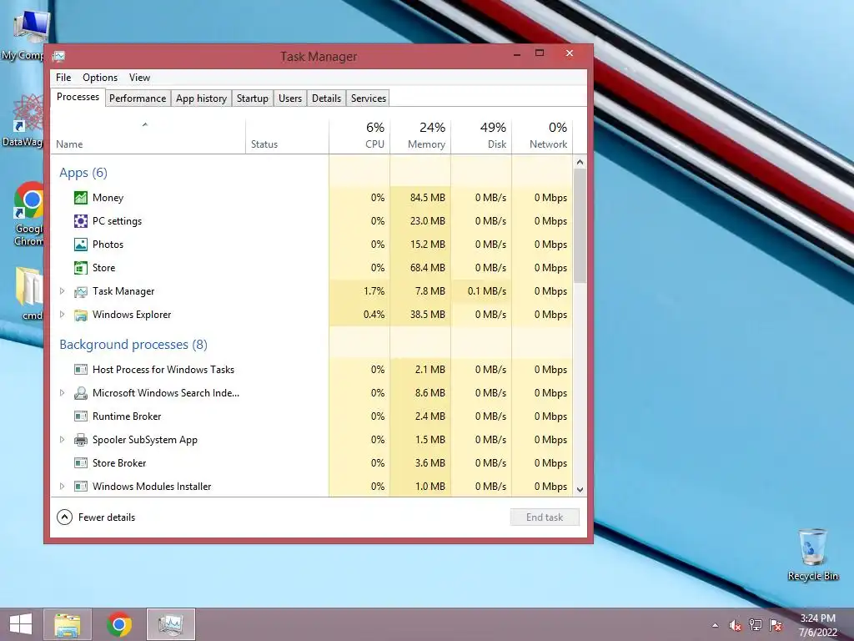Sort by the Status column header
This screenshot has height=641, width=854.
pos(287,136)
